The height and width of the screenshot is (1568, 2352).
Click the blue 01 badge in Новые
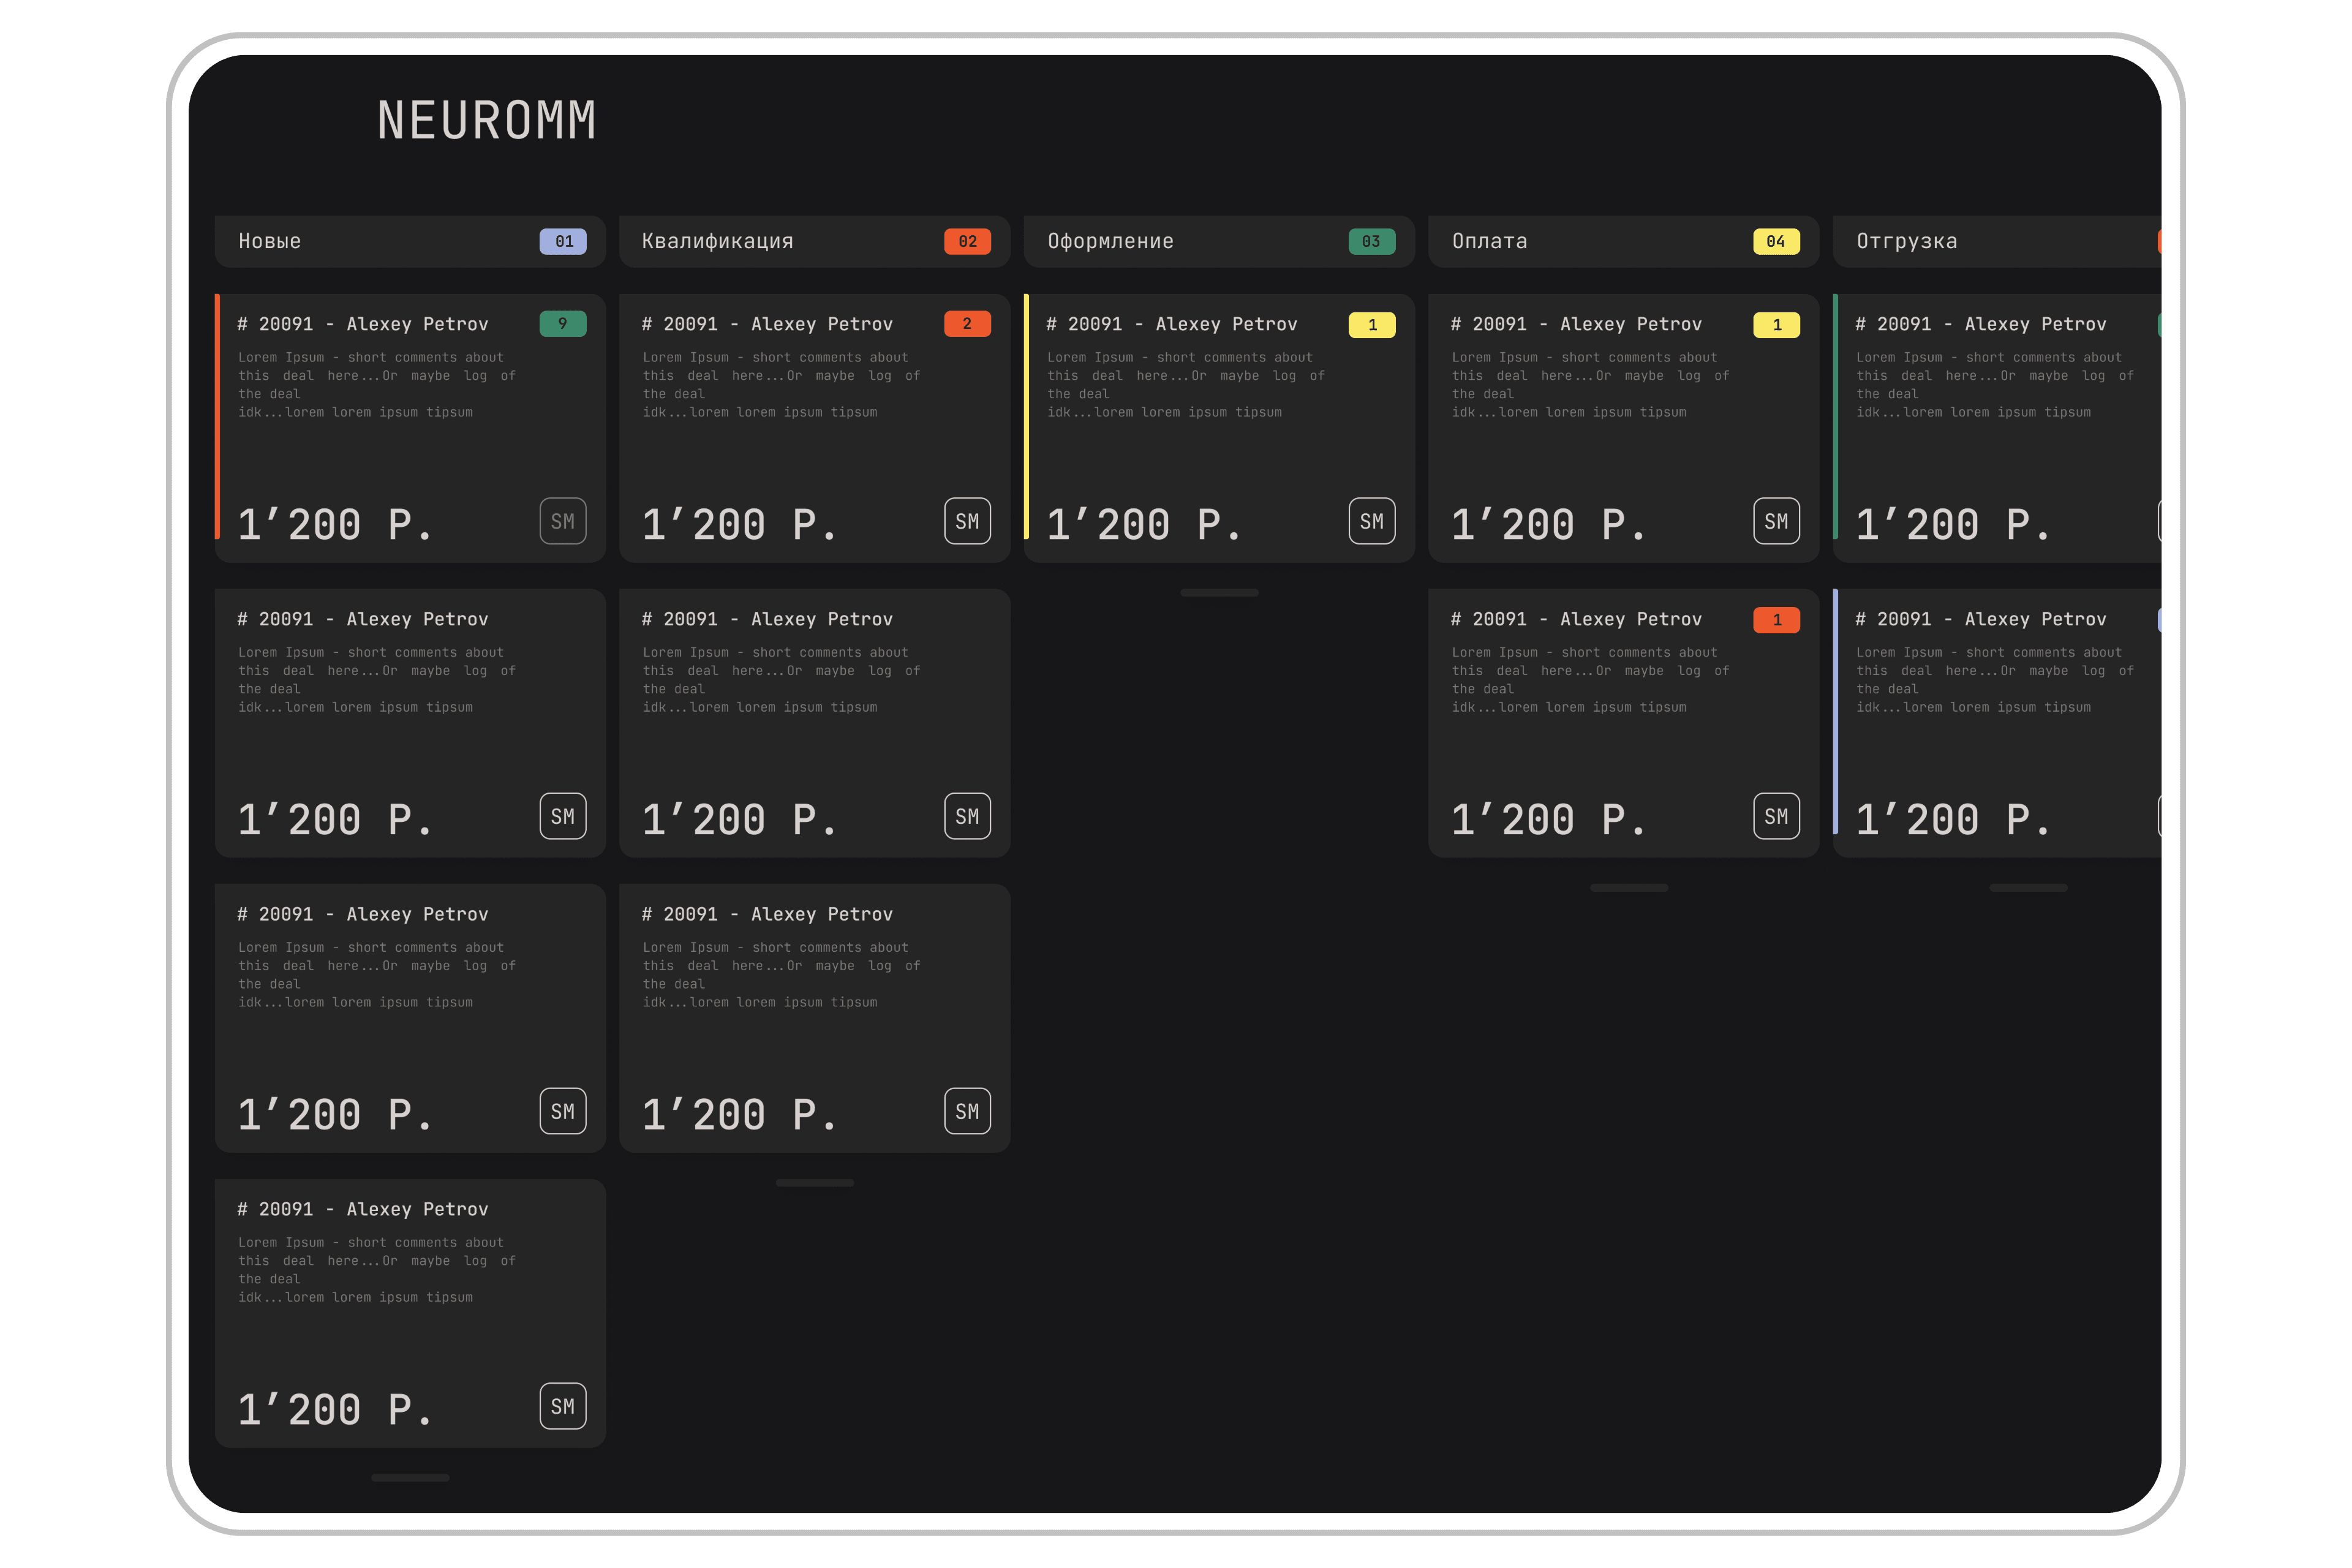coord(563,241)
